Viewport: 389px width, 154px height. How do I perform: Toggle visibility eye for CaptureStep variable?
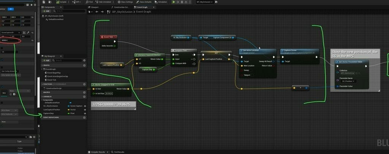point(85,113)
